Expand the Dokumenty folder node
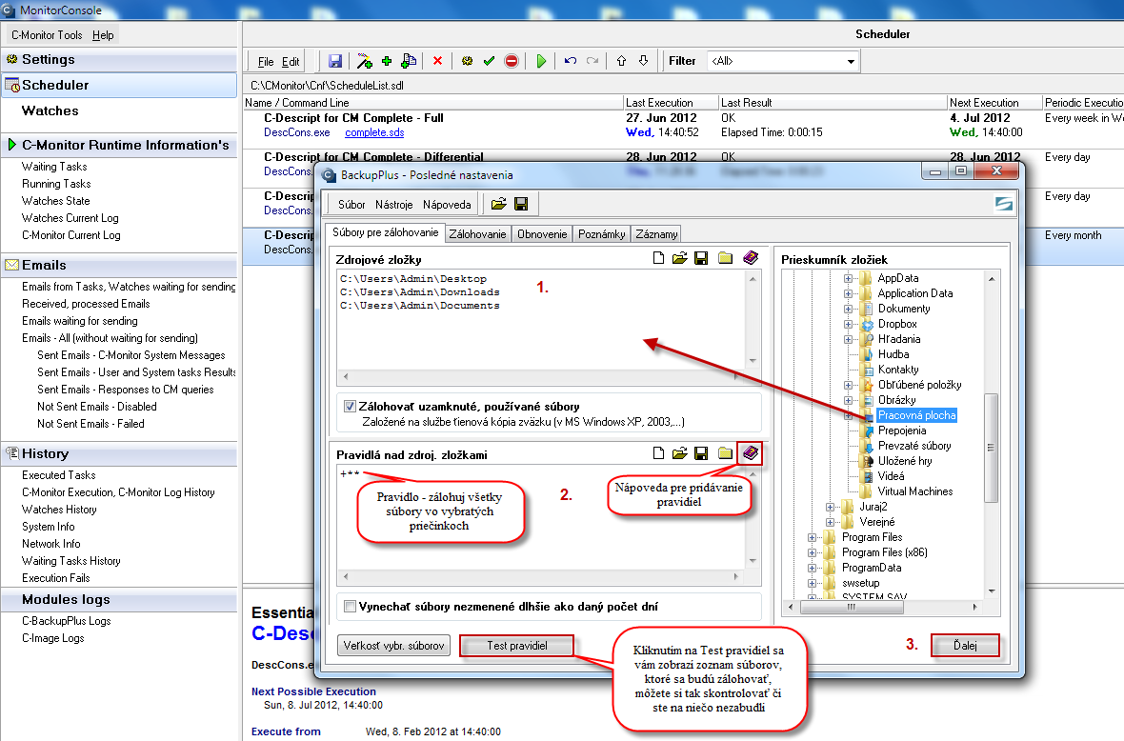 pos(848,309)
